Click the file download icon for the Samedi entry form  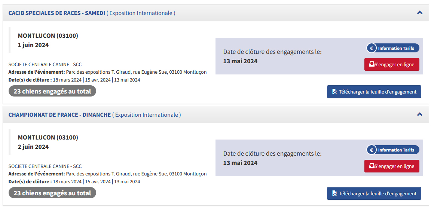point(334,92)
